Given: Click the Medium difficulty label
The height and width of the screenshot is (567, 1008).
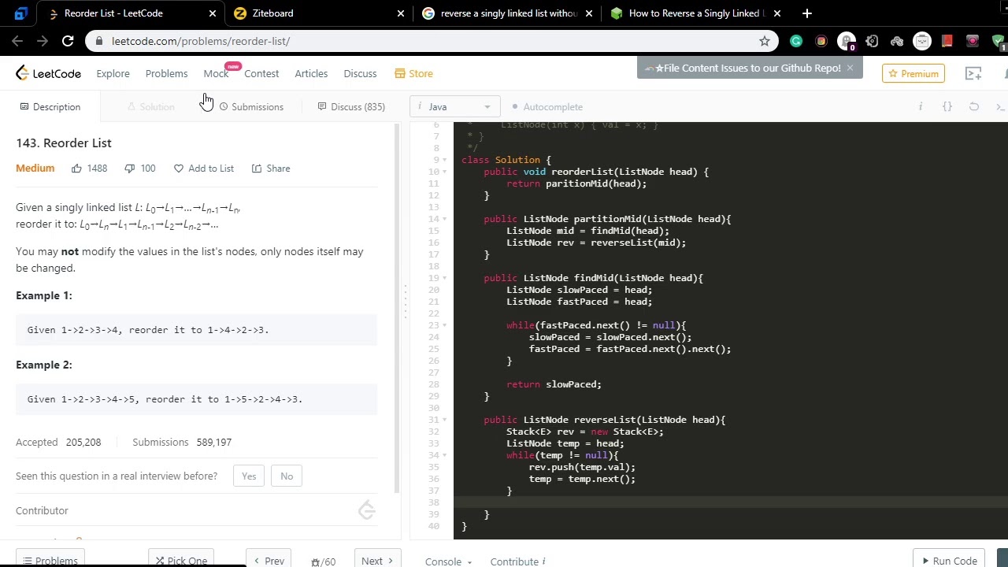Looking at the screenshot, I should 35,169.
